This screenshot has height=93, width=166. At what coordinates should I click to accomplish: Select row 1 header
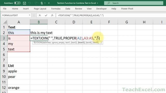(x=4, y=27)
